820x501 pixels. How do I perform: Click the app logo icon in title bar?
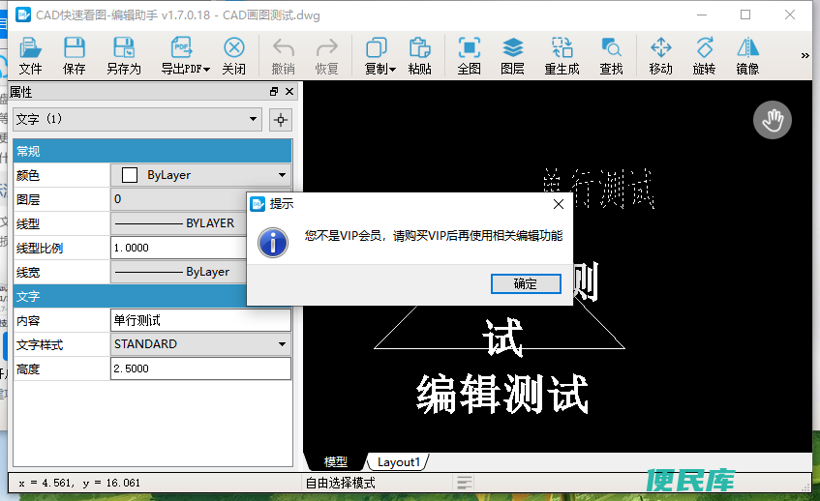[x=23, y=15]
